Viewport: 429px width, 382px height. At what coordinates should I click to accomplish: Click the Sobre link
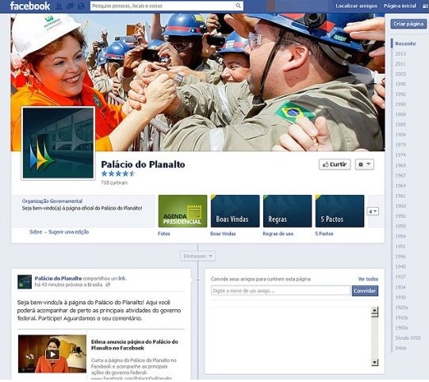(36, 232)
